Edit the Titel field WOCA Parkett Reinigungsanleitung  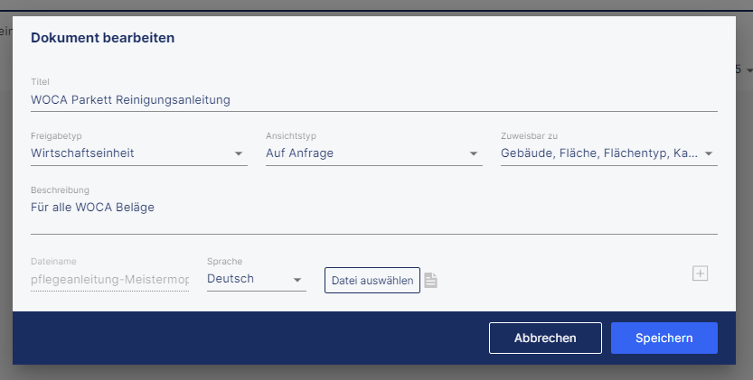[x=373, y=100]
